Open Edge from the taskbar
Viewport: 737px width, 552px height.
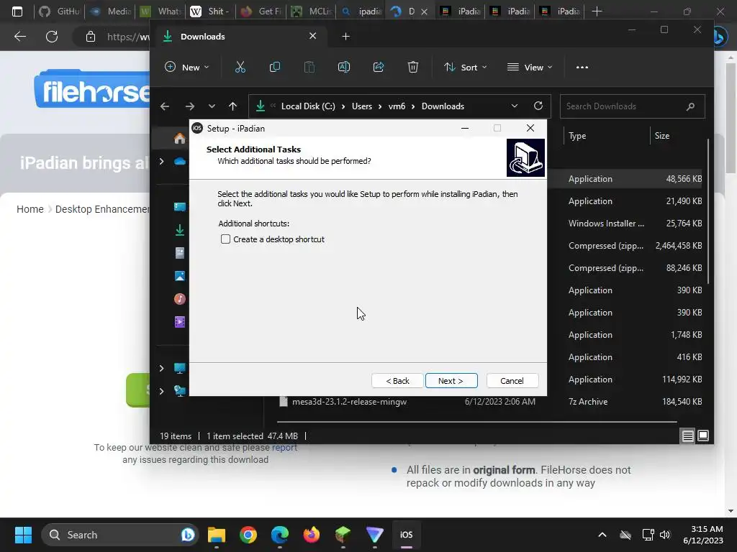click(x=280, y=535)
